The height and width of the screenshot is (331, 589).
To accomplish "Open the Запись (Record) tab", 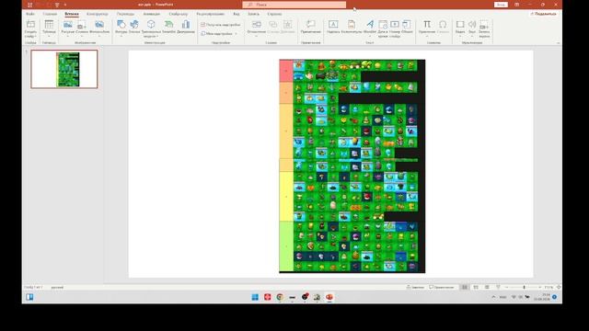I will (x=253, y=14).
